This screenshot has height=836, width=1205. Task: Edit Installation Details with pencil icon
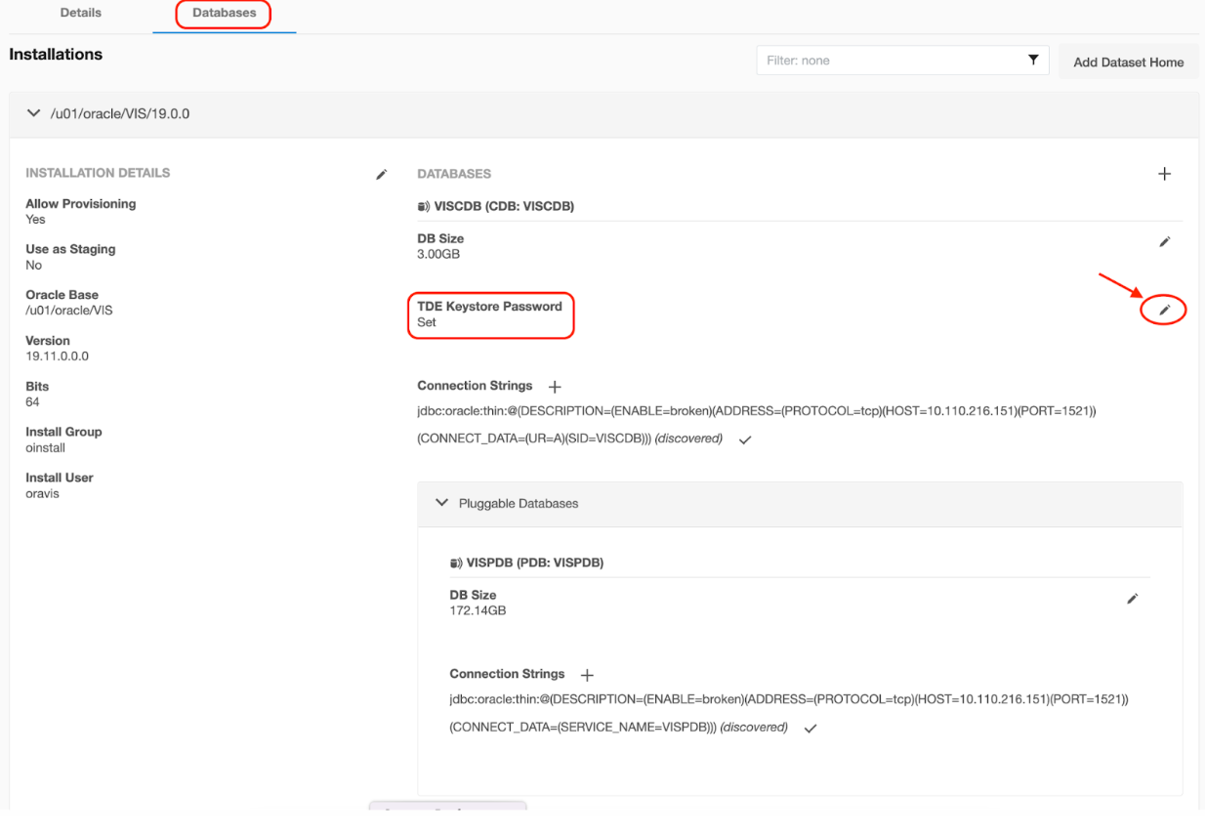pos(381,175)
